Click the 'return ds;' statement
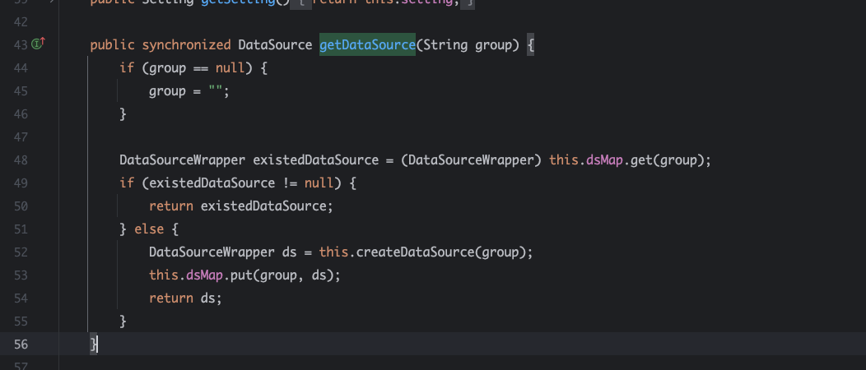866x370 pixels. (185, 298)
